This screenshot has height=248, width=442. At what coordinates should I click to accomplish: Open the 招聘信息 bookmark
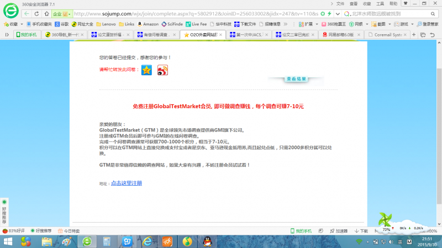coord(270,24)
